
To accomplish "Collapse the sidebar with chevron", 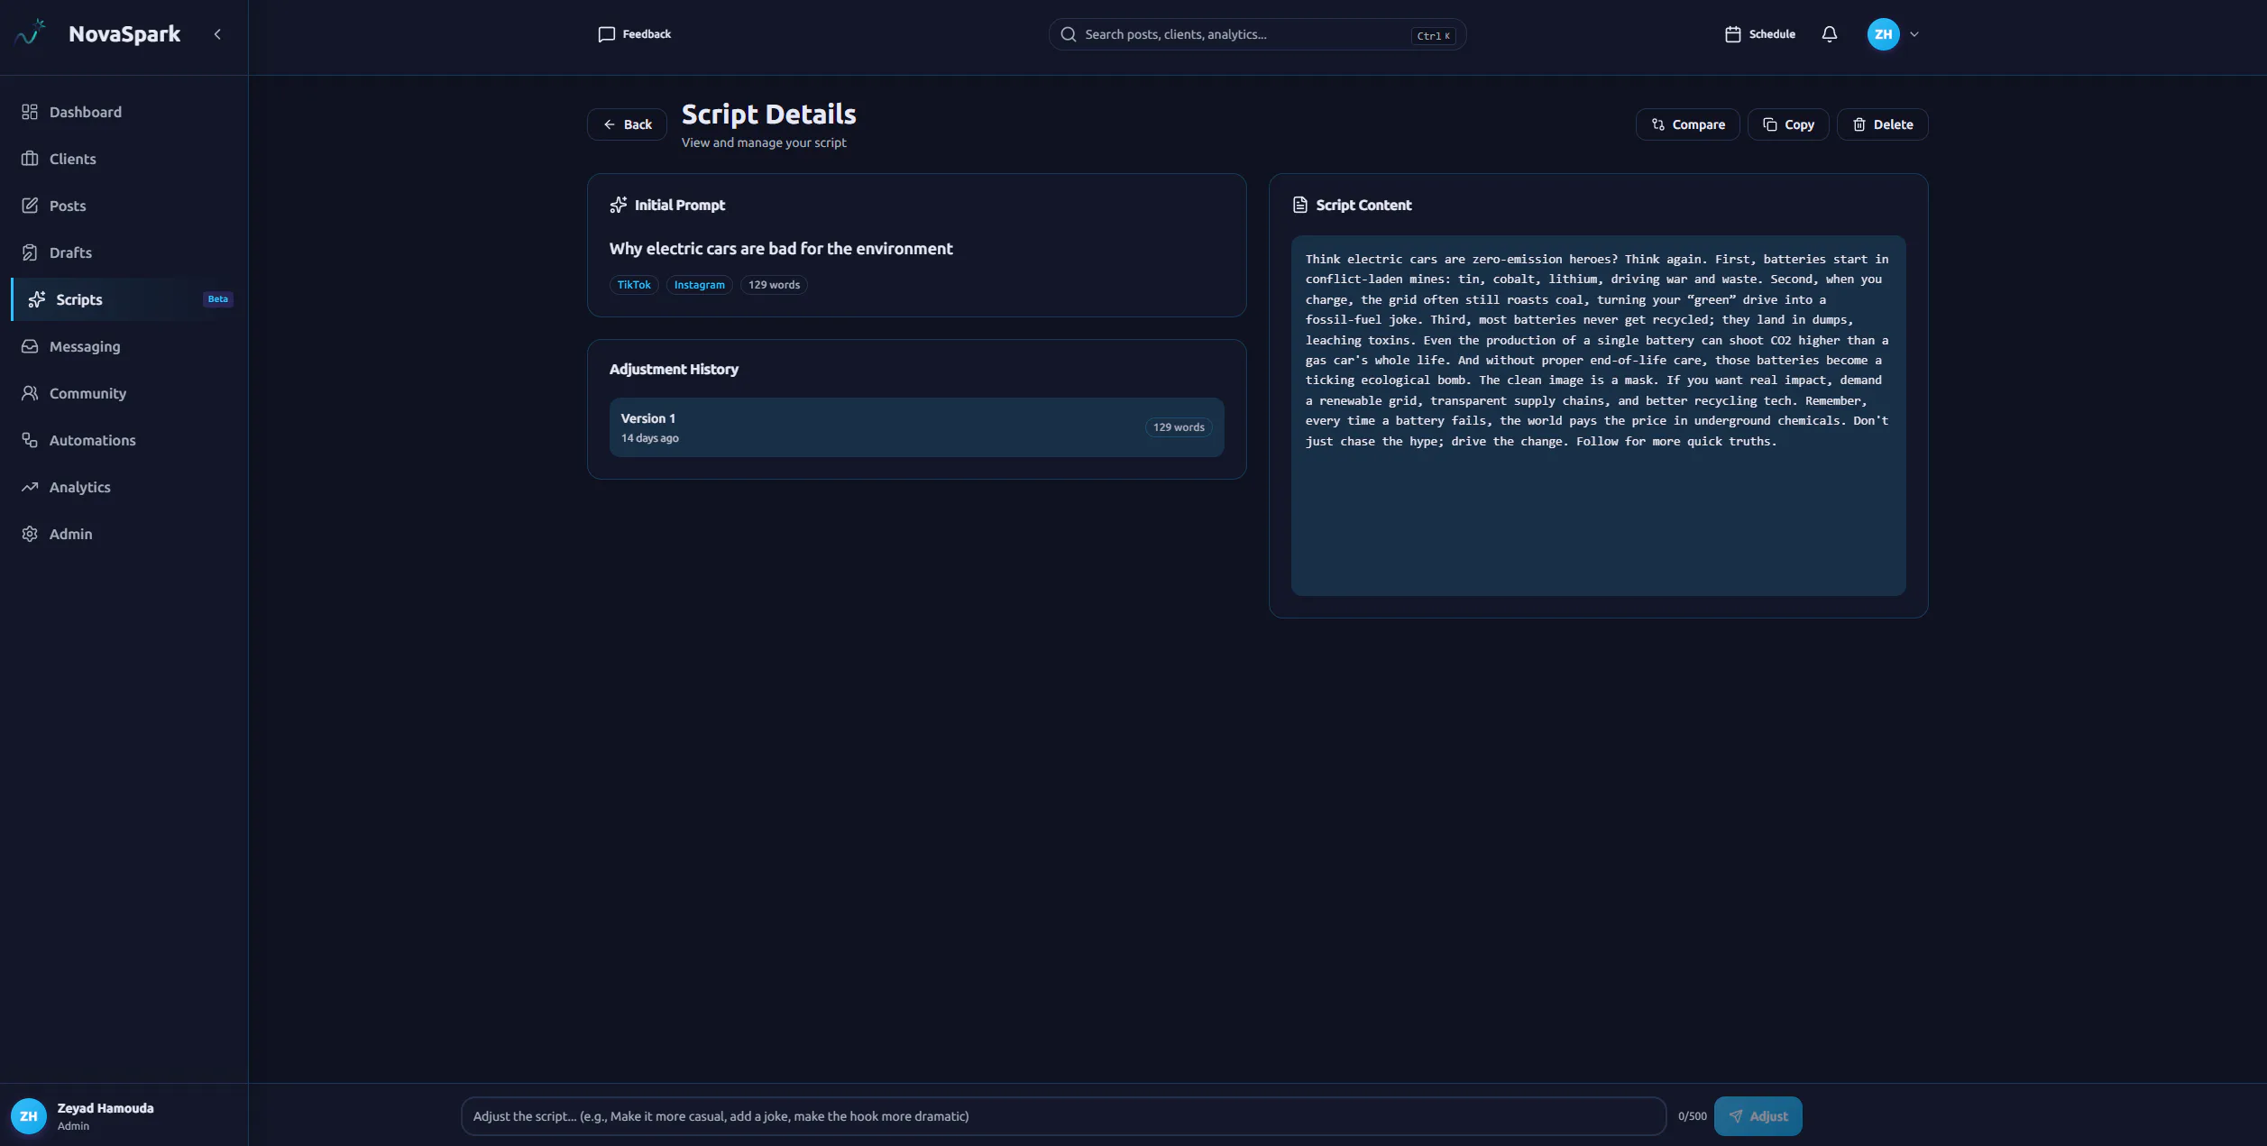I will 217,34.
